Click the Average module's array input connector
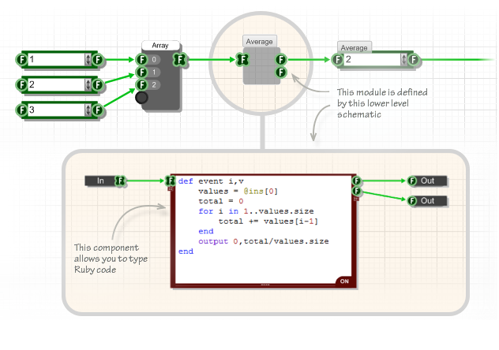This screenshot has width=499, height=350. pyautogui.click(x=242, y=59)
